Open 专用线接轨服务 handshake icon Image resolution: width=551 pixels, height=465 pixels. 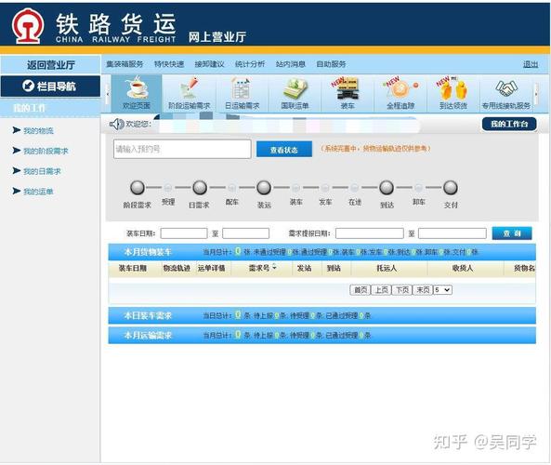[505, 88]
